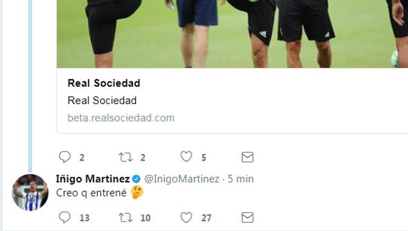
Task: Share Iñigo Martinez's tweet by message envelope
Action: pos(247,217)
